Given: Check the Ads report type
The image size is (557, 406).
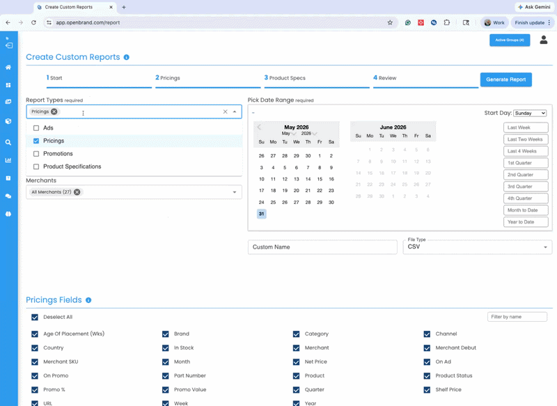Looking at the screenshot, I should (36, 128).
